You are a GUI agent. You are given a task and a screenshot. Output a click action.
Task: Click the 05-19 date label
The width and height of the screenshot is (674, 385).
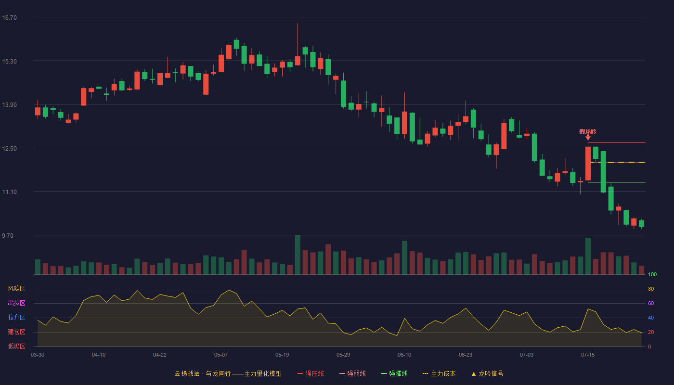282,355
